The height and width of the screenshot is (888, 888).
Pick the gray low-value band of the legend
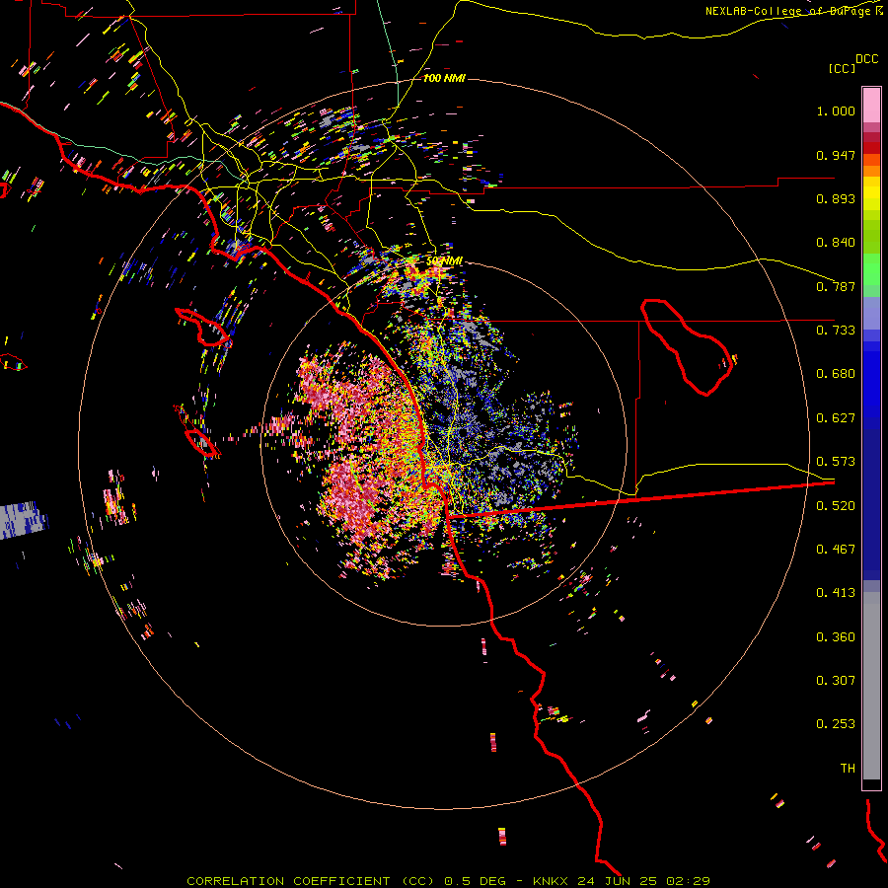click(871, 686)
